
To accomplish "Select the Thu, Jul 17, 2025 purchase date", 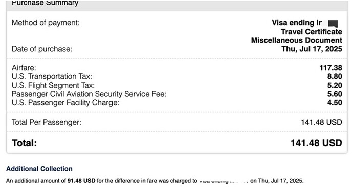I will pos(312,49).
